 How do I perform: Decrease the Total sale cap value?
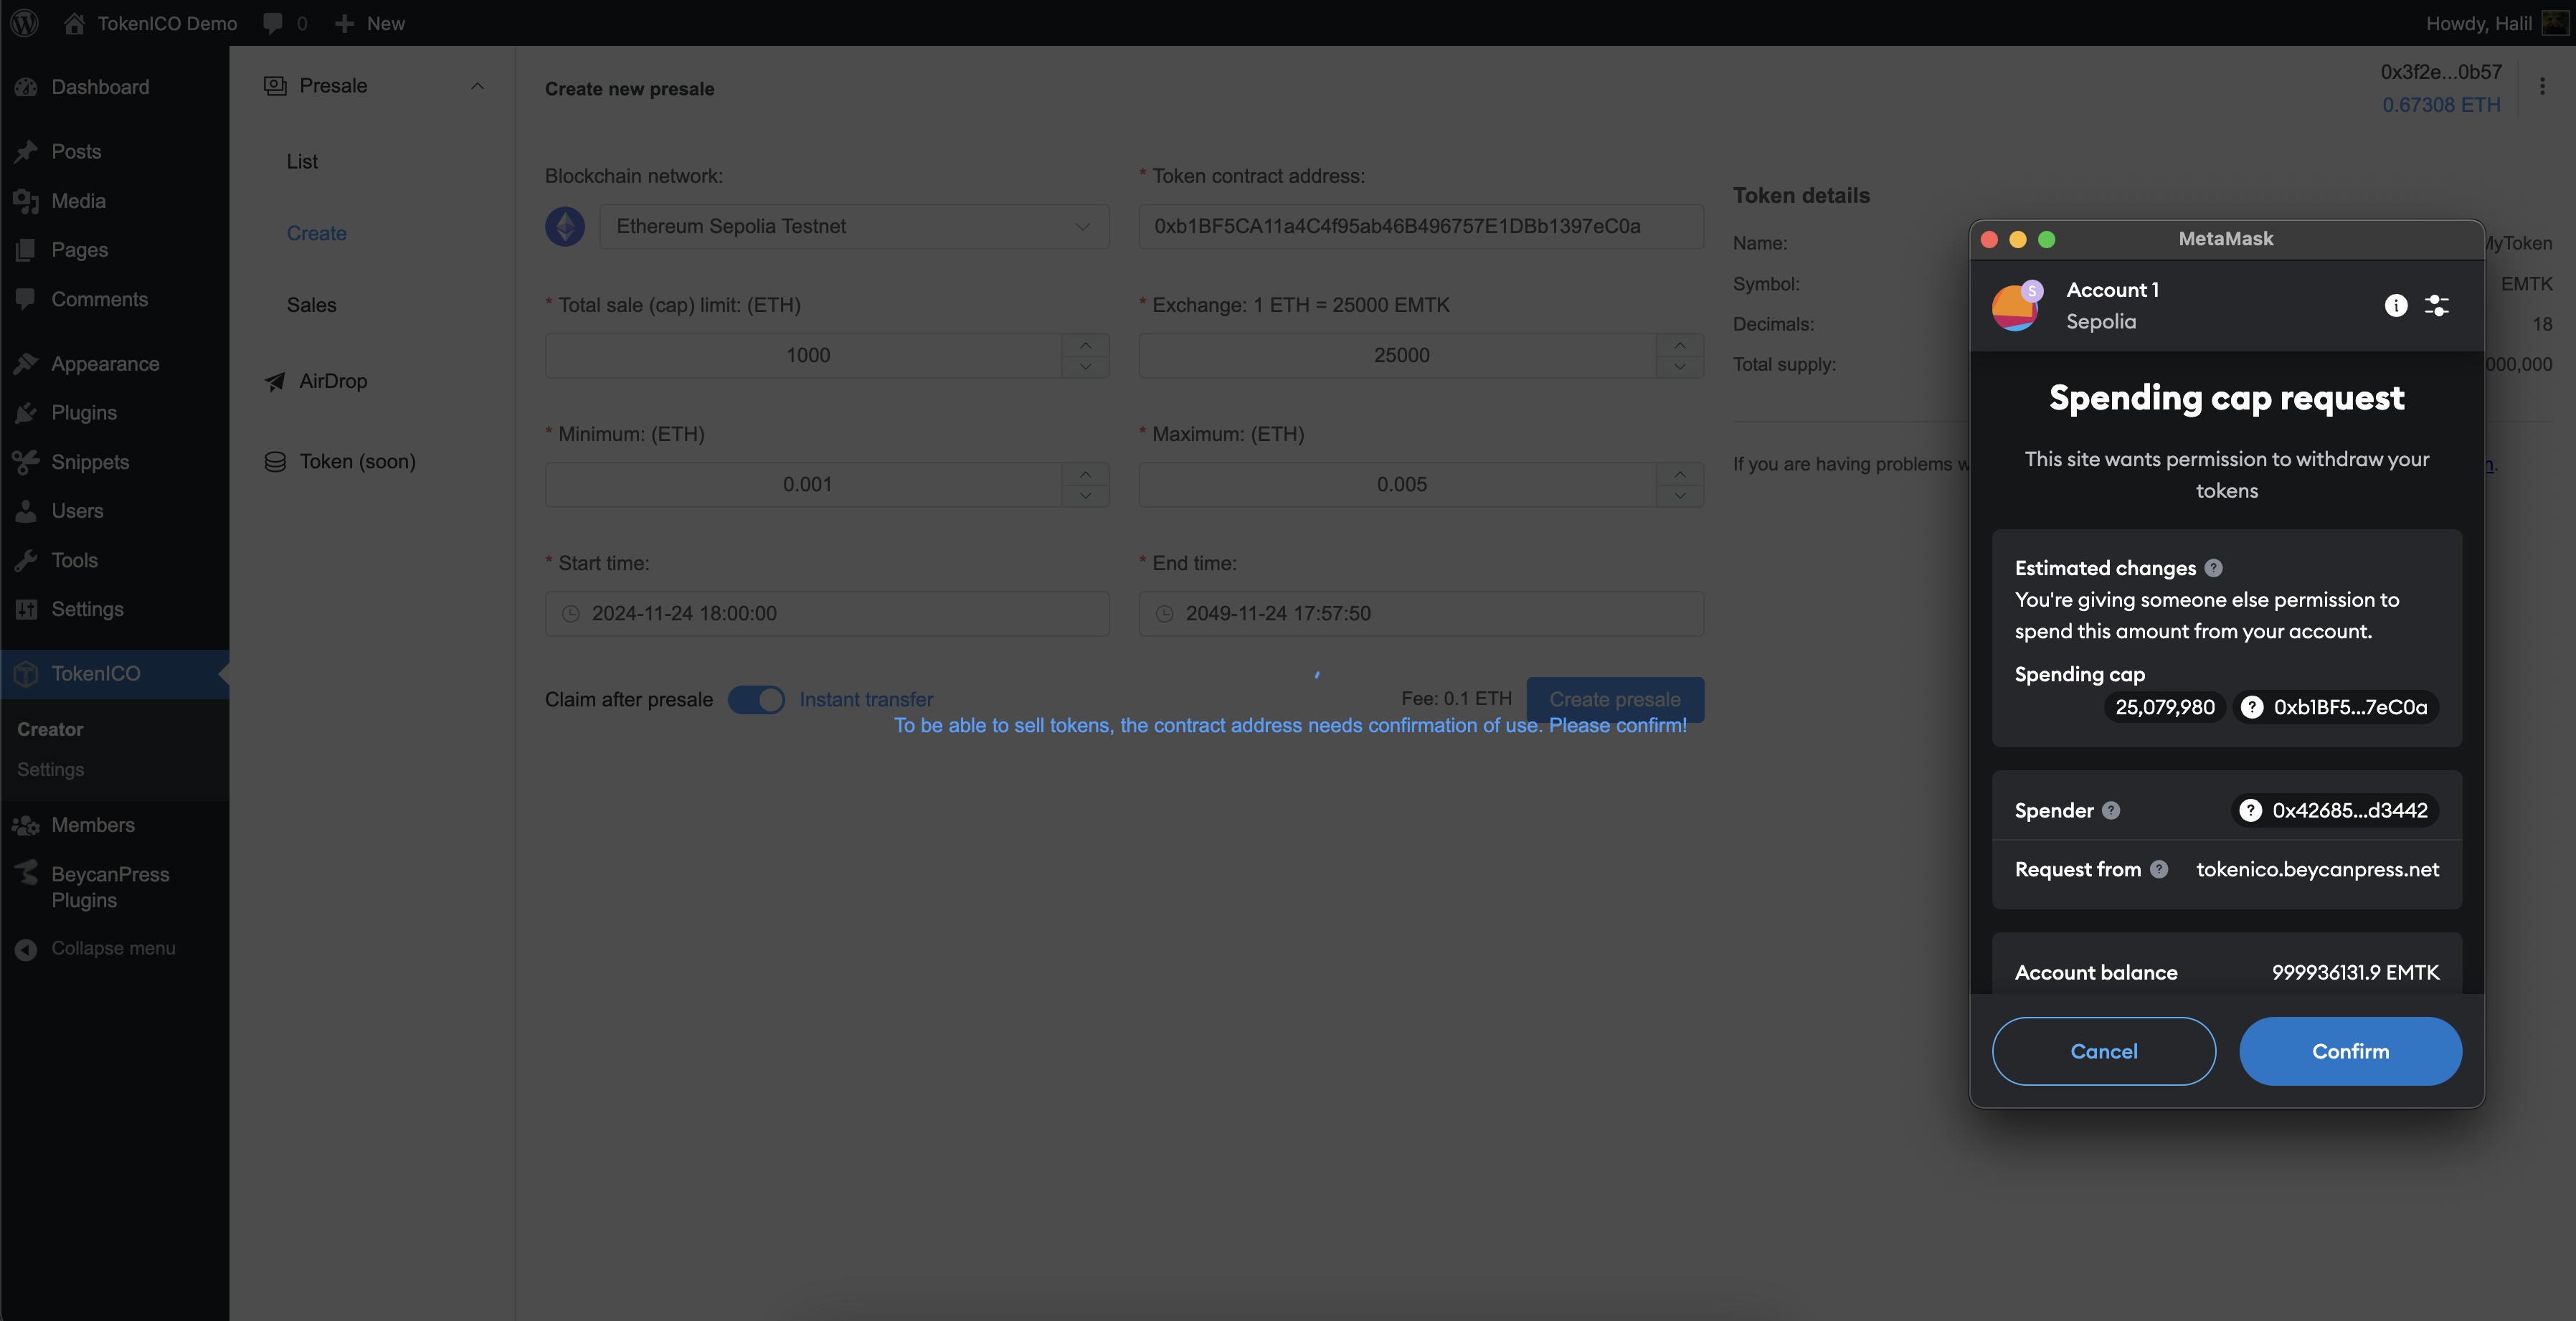[1085, 367]
